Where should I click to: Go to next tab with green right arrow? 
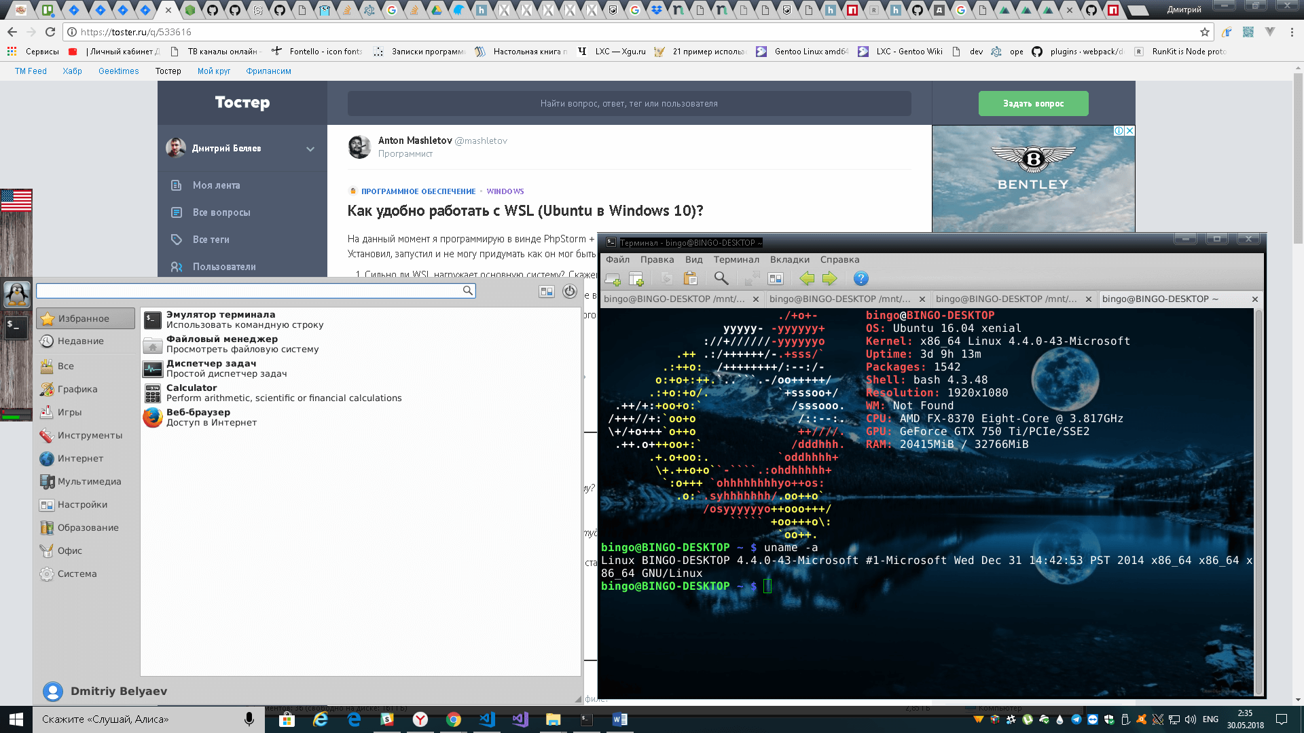click(829, 278)
